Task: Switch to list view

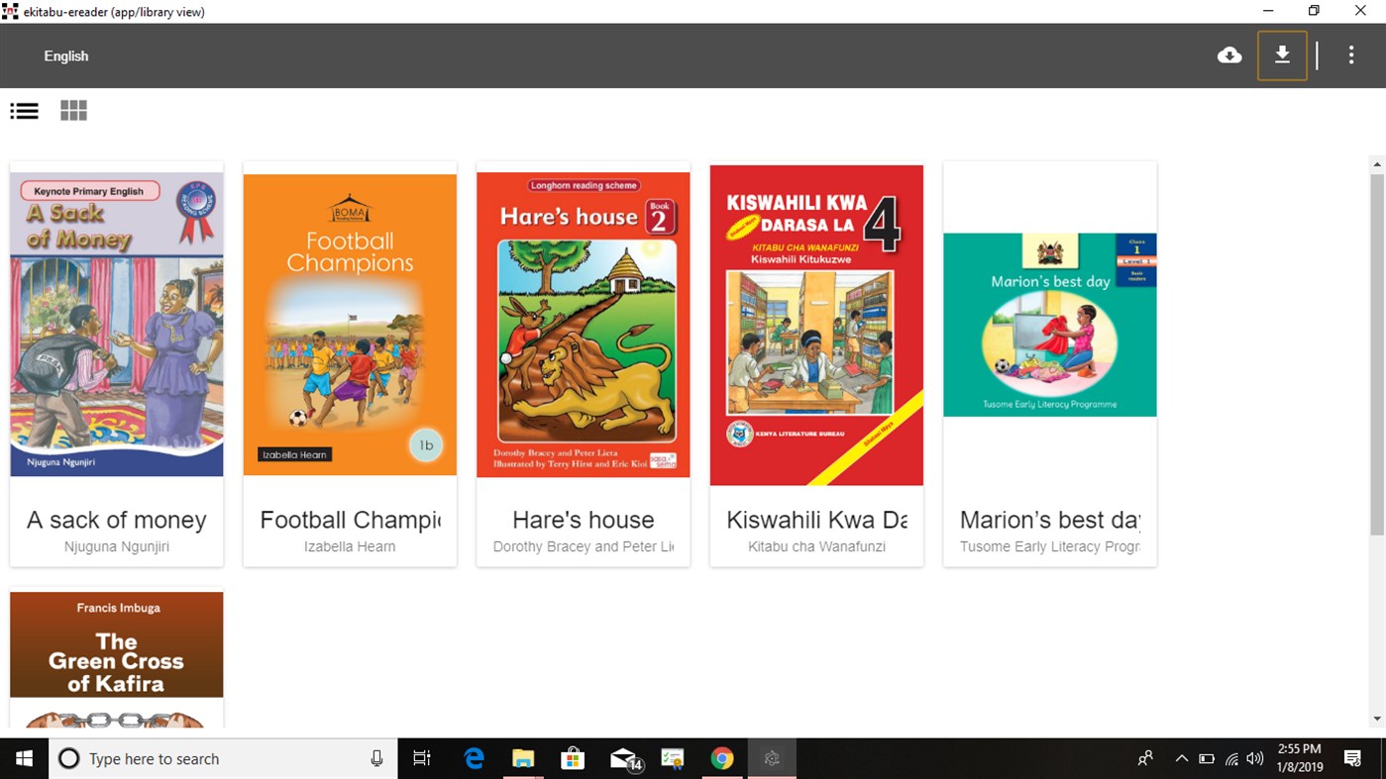Action: [x=24, y=110]
